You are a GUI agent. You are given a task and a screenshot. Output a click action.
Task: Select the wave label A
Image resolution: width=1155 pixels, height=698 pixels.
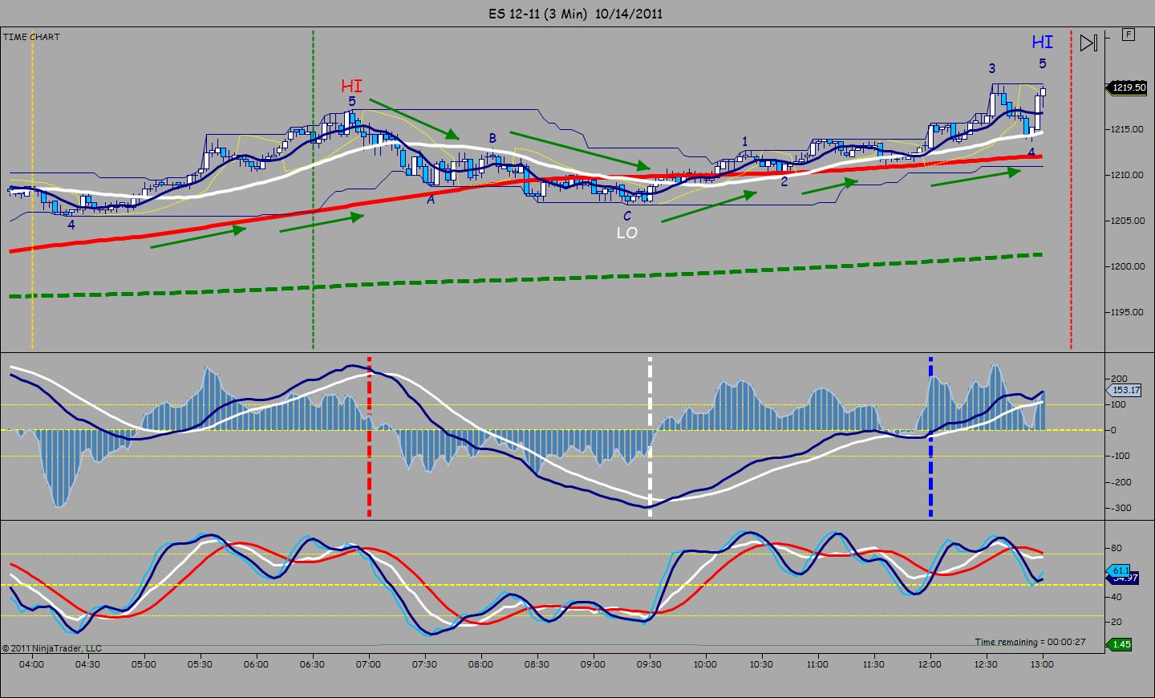click(x=431, y=200)
